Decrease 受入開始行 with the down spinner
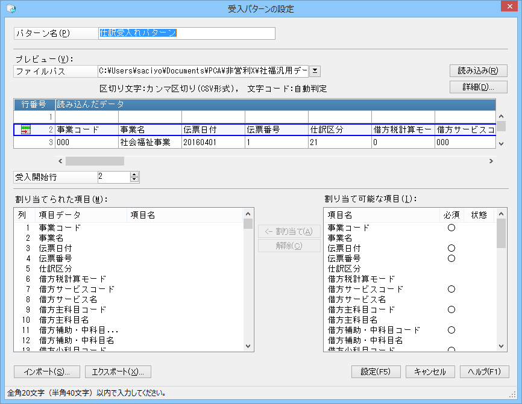 pos(134,179)
